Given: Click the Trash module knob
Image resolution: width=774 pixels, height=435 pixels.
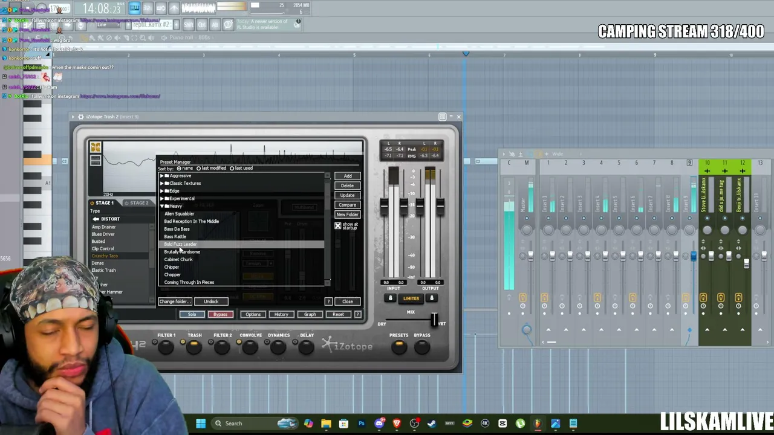Looking at the screenshot, I should point(193,347).
